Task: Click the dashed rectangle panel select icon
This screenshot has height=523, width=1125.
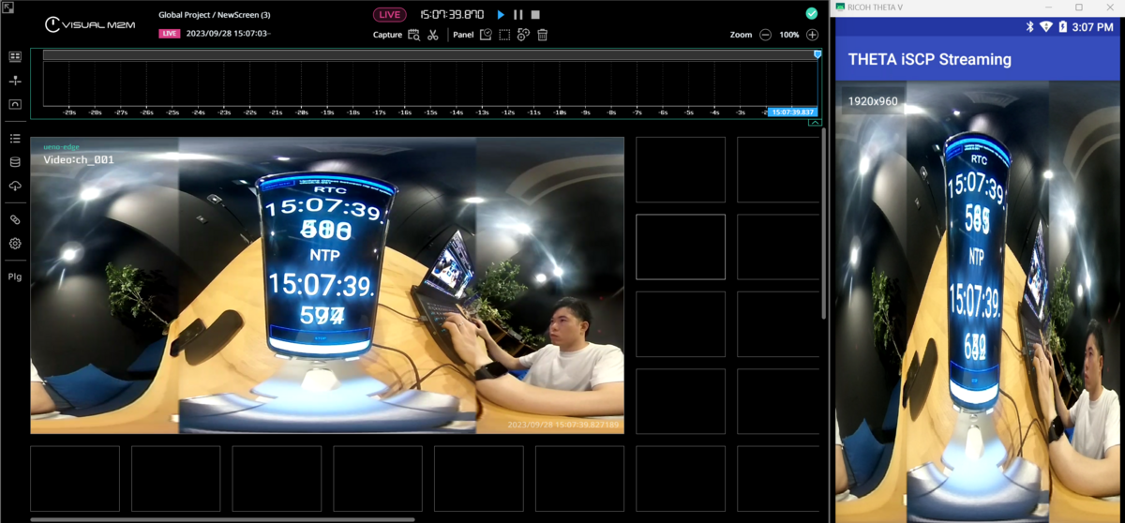Action: tap(504, 35)
